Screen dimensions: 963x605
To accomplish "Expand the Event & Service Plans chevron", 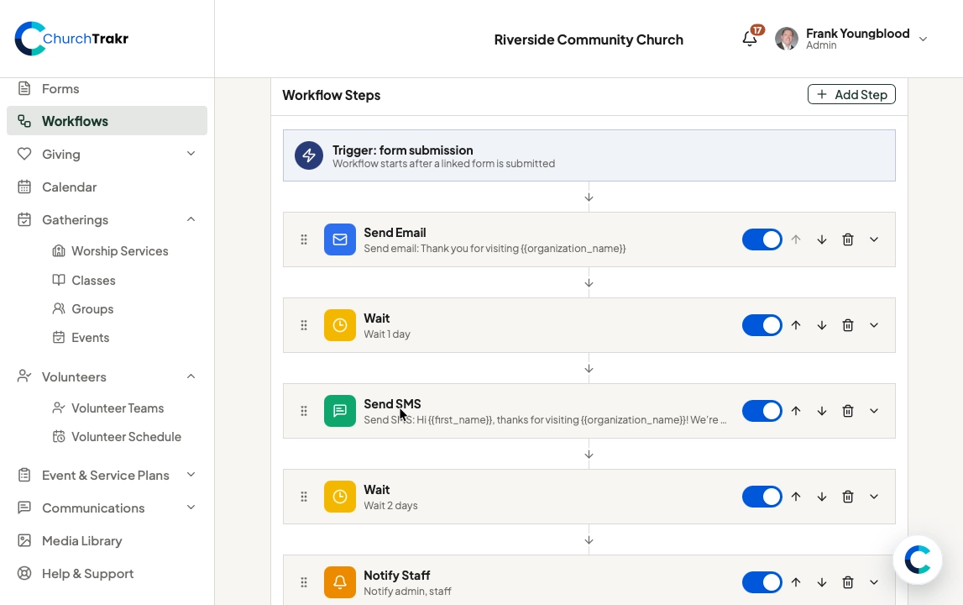I will click(191, 475).
